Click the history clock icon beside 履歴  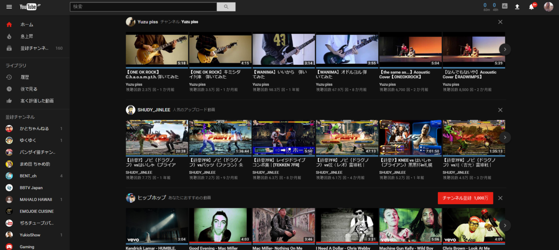(9, 77)
